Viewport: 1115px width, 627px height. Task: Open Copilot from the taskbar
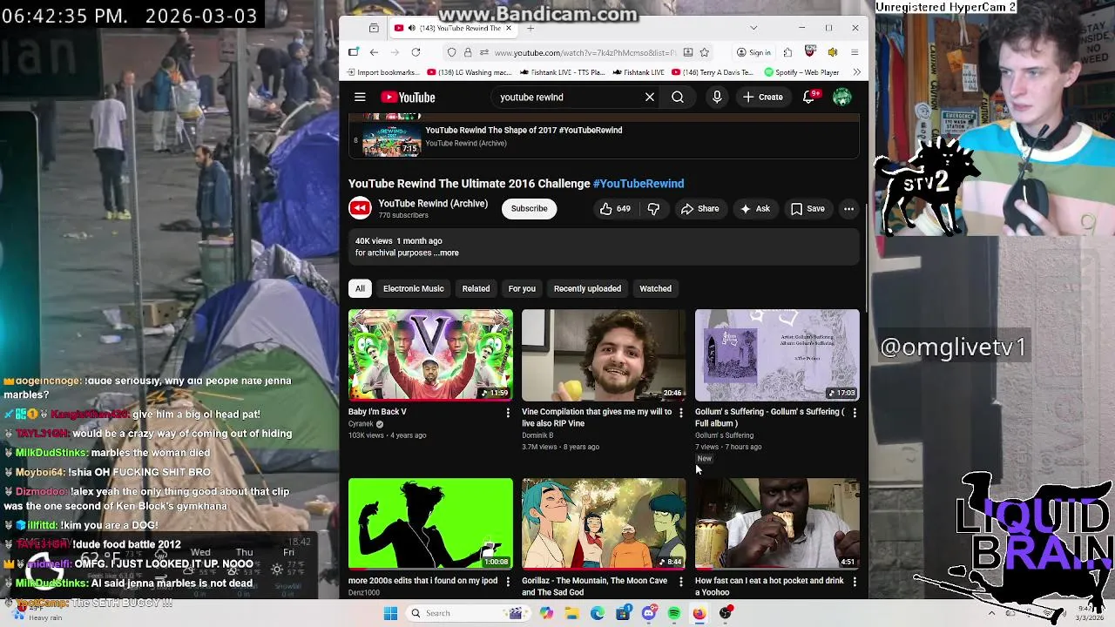[x=546, y=613]
